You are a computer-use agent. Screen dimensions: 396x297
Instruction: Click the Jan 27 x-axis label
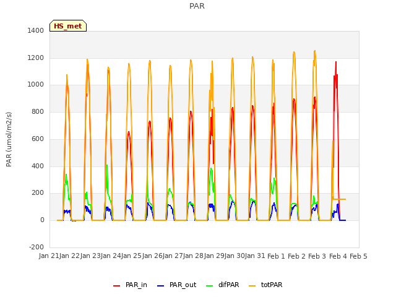[x=173, y=256]
